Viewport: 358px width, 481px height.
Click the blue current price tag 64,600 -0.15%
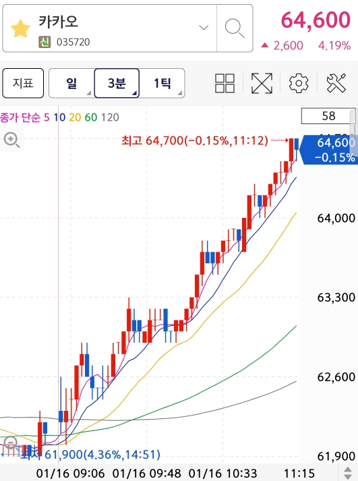(x=330, y=150)
